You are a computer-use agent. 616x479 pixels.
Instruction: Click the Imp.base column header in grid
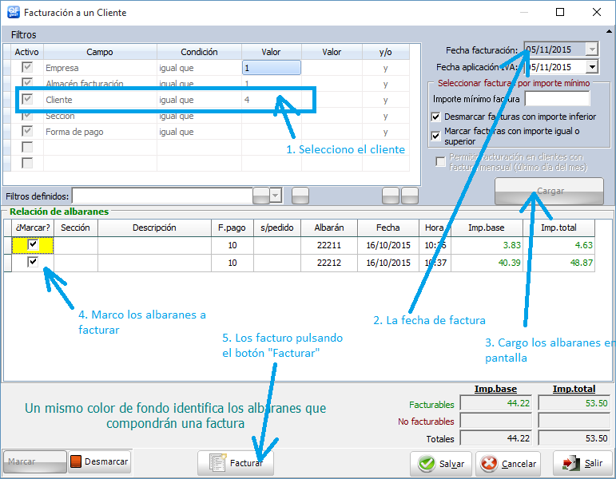(x=487, y=228)
